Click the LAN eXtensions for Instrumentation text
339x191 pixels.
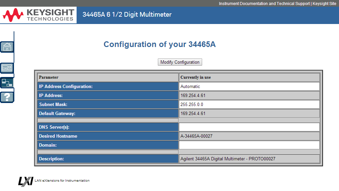[x=62, y=180]
